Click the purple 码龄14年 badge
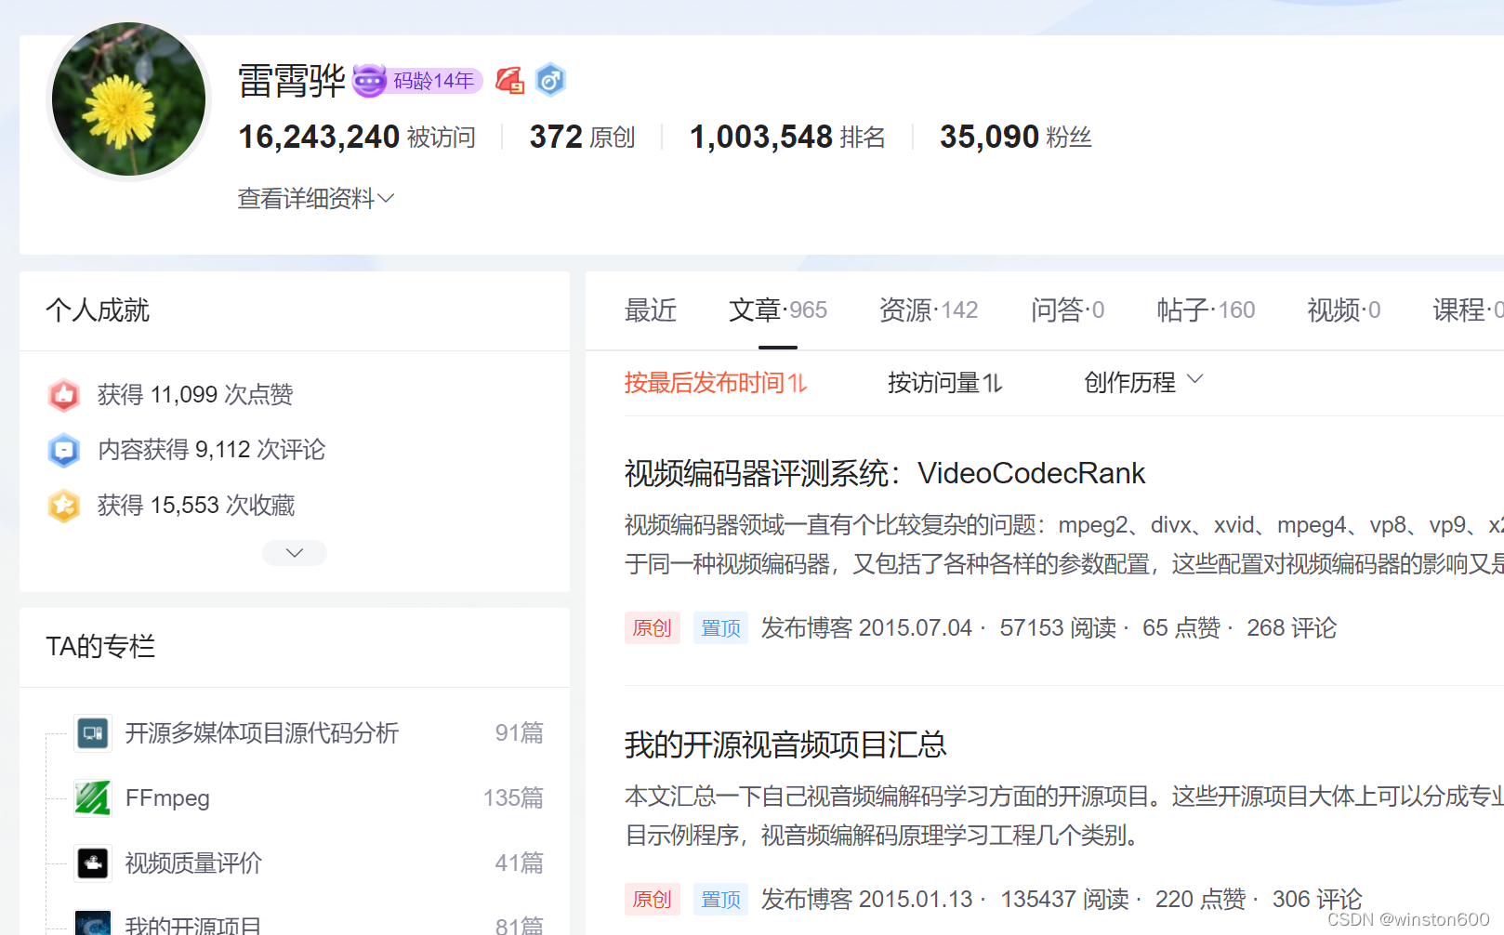This screenshot has height=935, width=1504. (x=418, y=81)
